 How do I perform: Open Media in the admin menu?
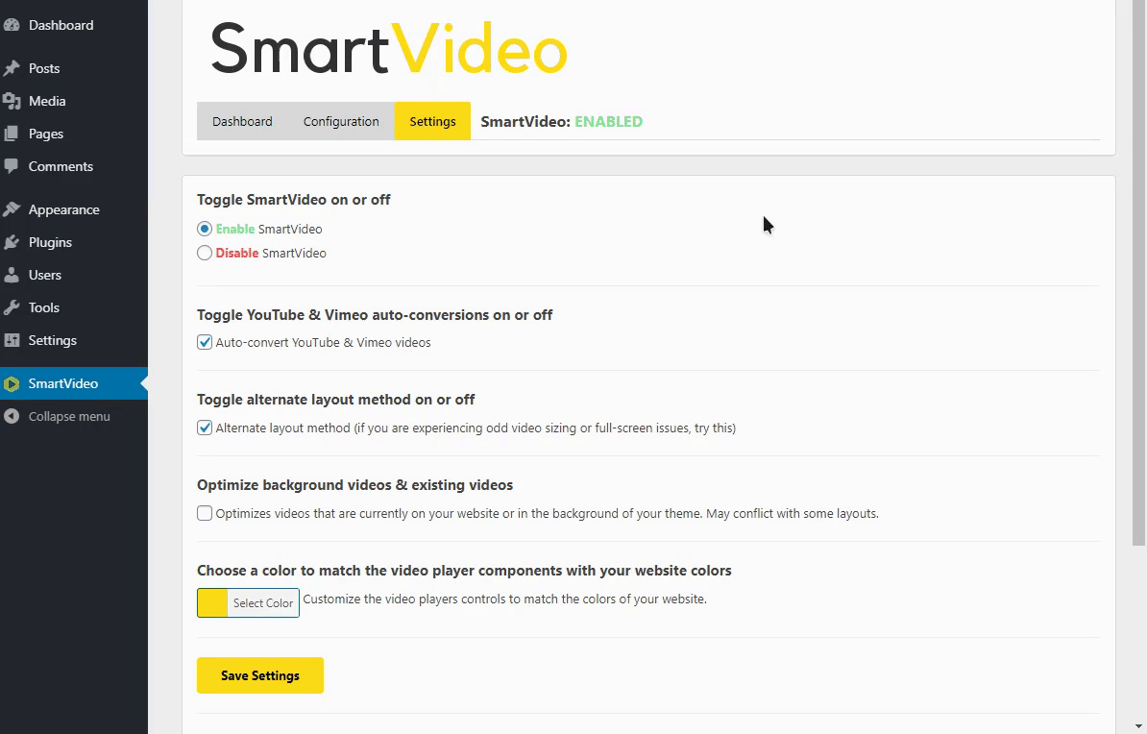pyautogui.click(x=47, y=101)
